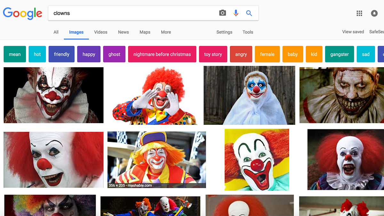This screenshot has width=384, height=216.
Task: Click the 356 × 205 - mashable.com caption
Action: [x=130, y=185]
